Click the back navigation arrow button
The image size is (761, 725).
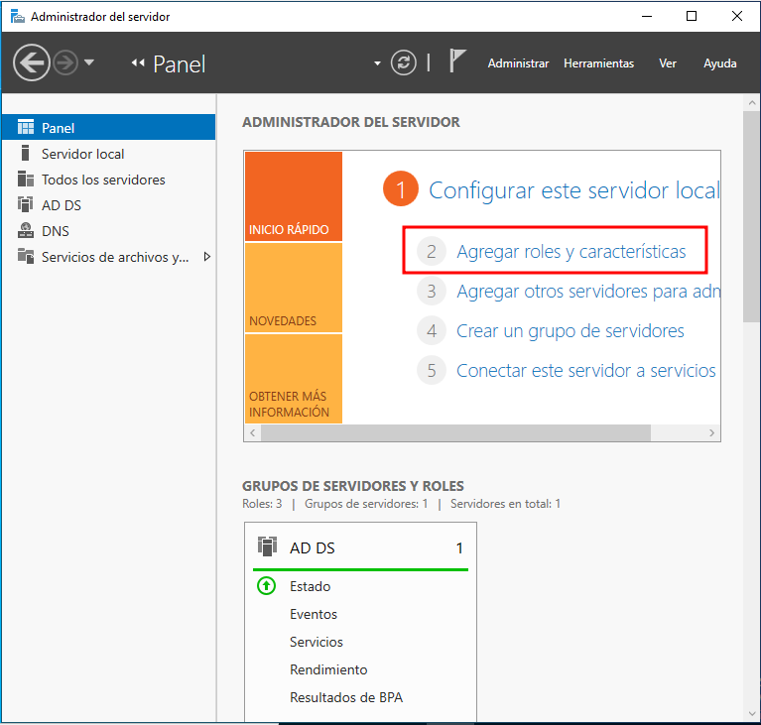pos(32,62)
